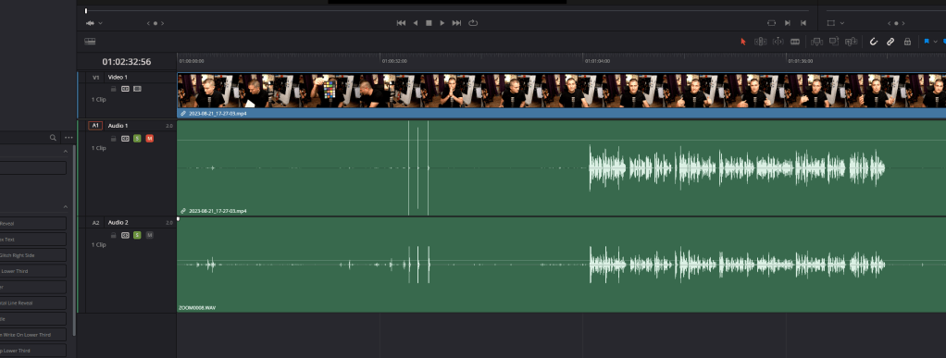Open the dropdown beside waveform mode icon
The width and height of the screenshot is (946, 358).
click(x=100, y=23)
